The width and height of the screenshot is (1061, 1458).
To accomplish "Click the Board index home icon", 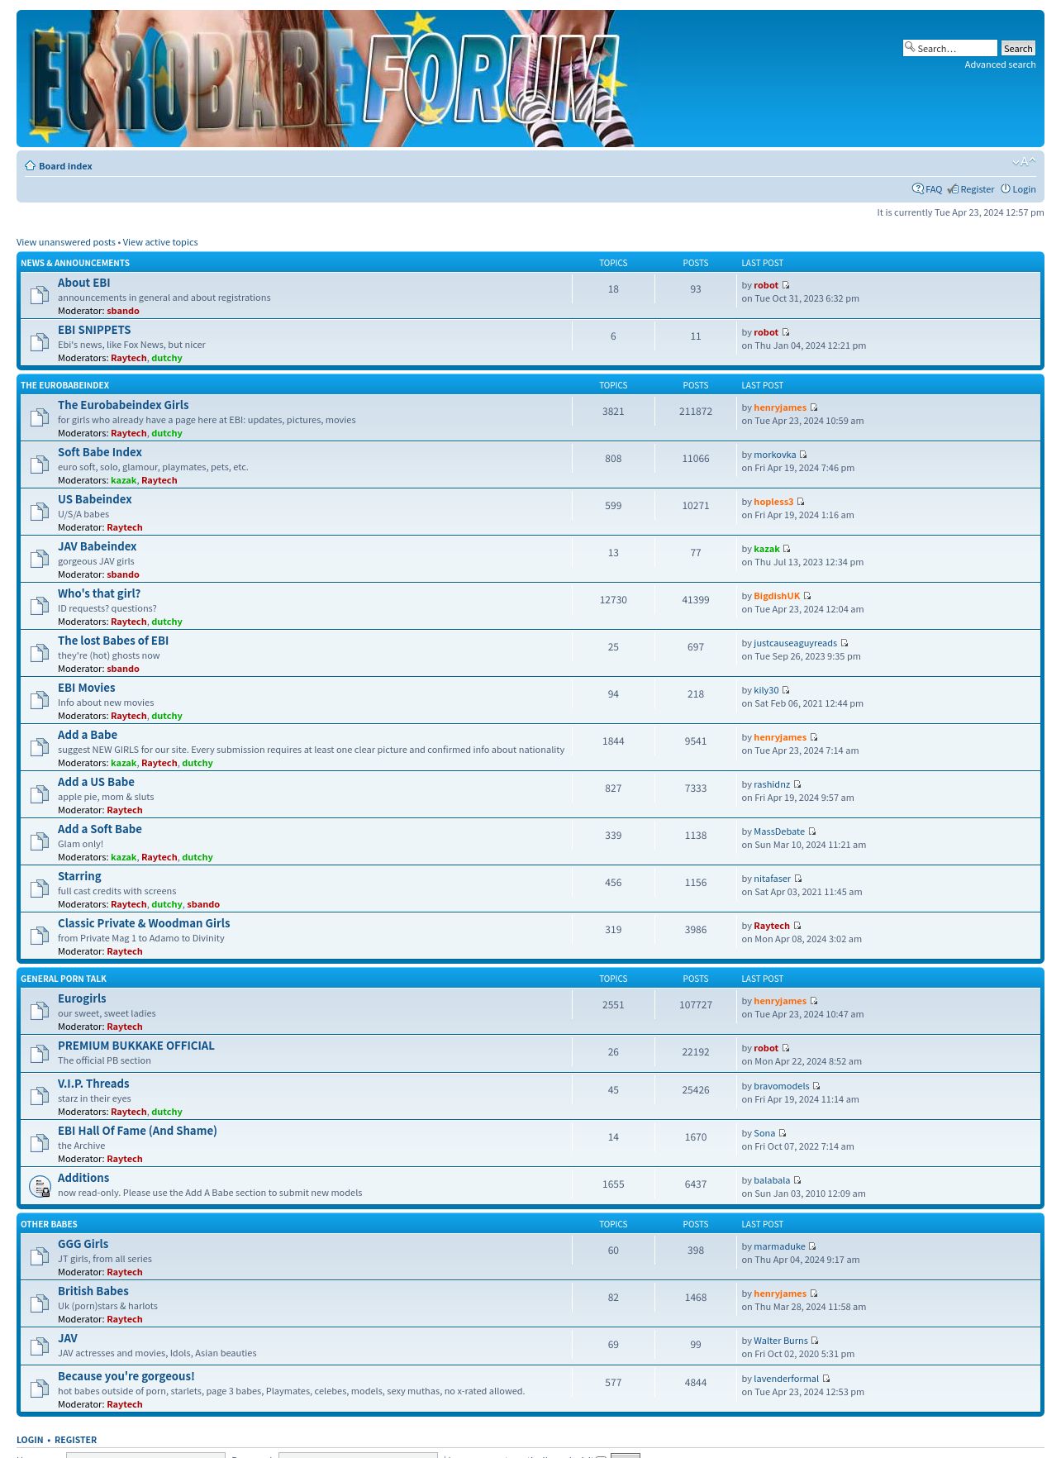I will (30, 165).
